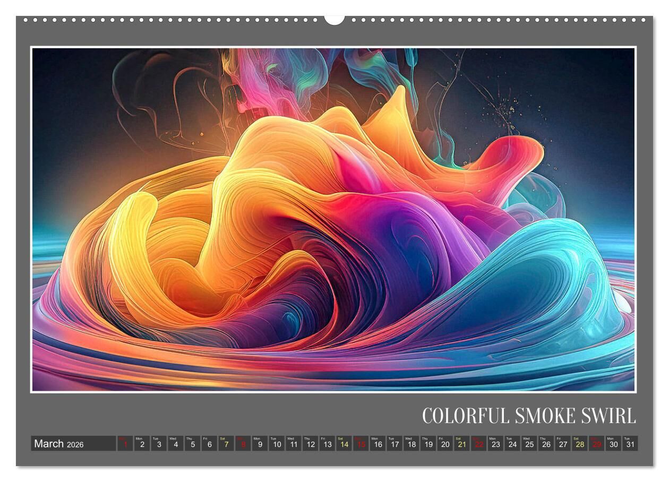Screen dimensions: 669x482
Task: Pick Wednesday the 25th date cell
Action: pyautogui.click(x=529, y=444)
